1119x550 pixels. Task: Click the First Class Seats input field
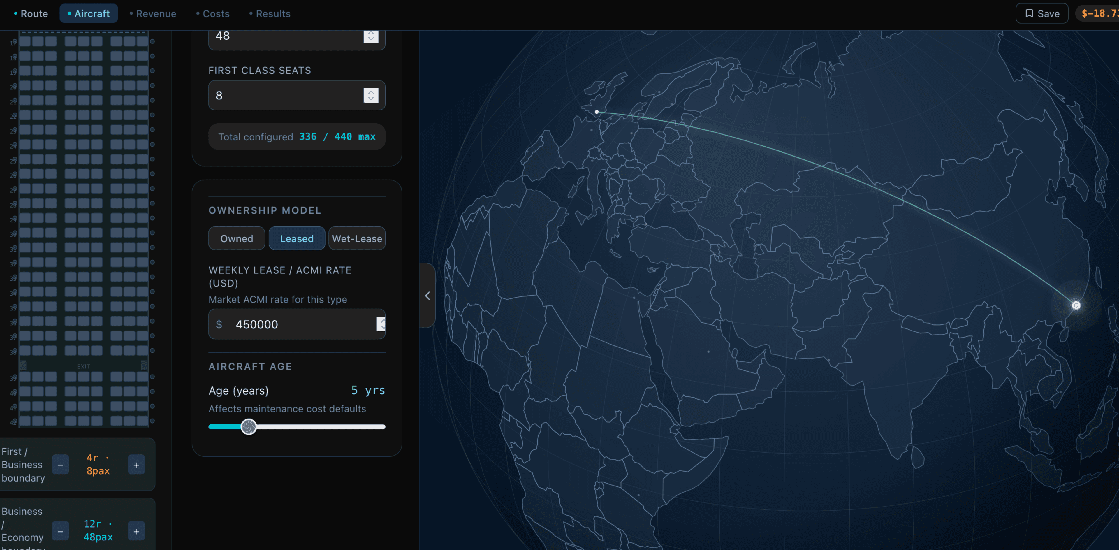297,95
